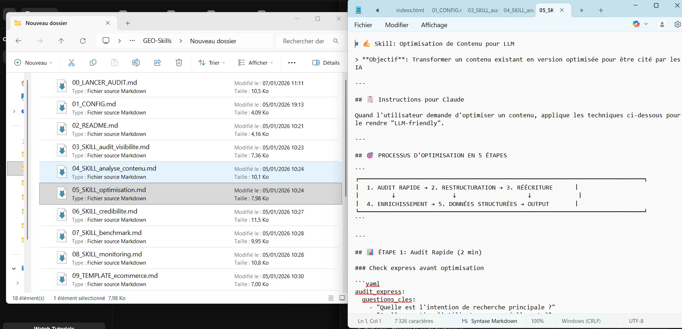Click Ln 1, Col 1 in Notepad status bar
The width and height of the screenshot is (682, 329).
(370, 321)
